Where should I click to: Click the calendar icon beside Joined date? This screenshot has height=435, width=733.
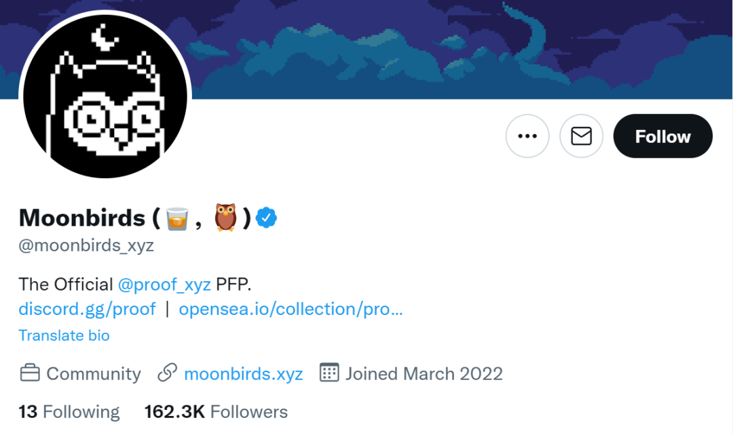[x=329, y=373]
